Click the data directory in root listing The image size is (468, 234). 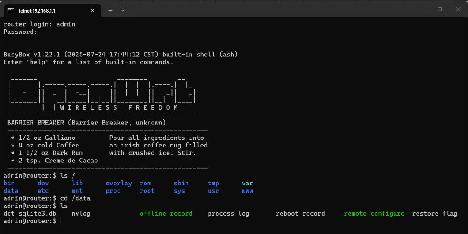(11, 191)
